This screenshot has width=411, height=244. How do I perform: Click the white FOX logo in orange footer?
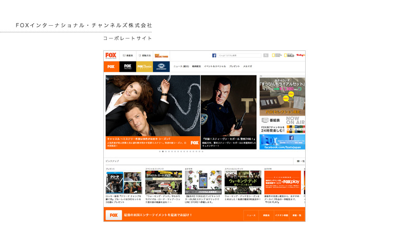[x=114, y=215]
